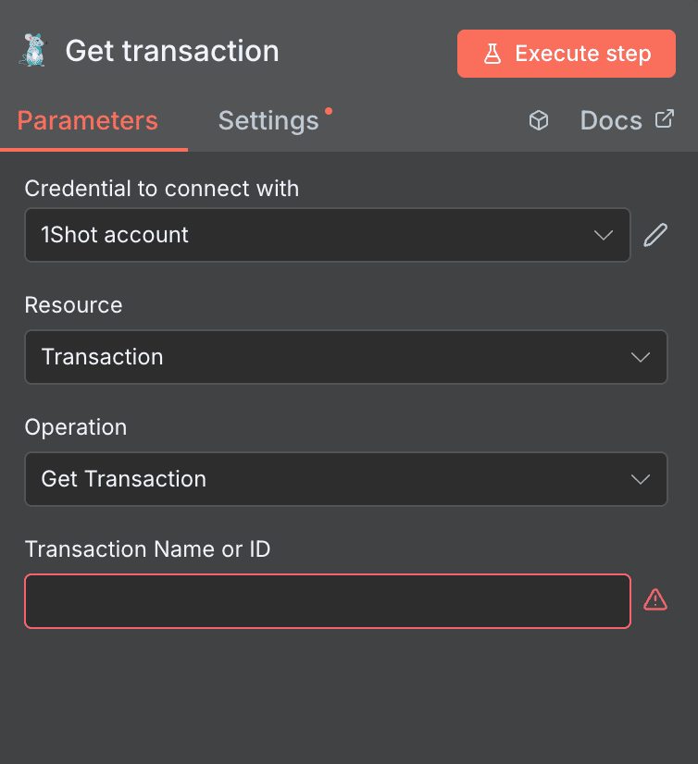Switch to the Settings tab

pyautogui.click(x=268, y=120)
